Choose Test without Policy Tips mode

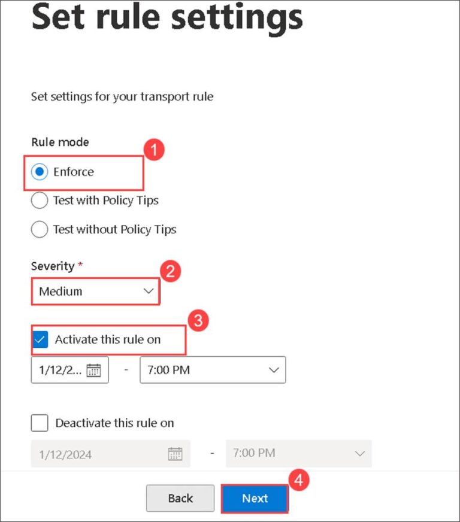point(39,229)
